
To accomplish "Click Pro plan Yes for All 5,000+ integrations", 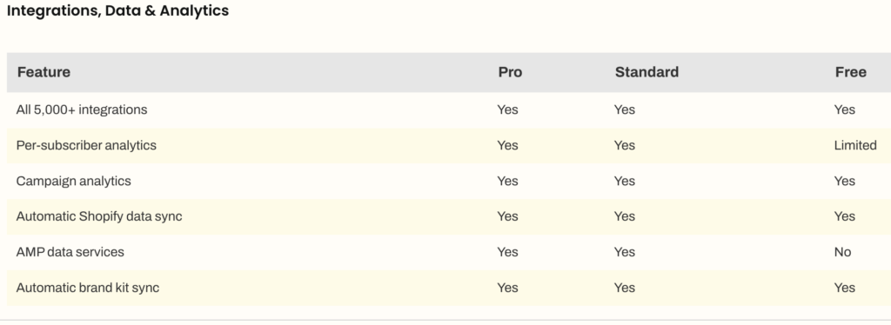I will coord(507,109).
